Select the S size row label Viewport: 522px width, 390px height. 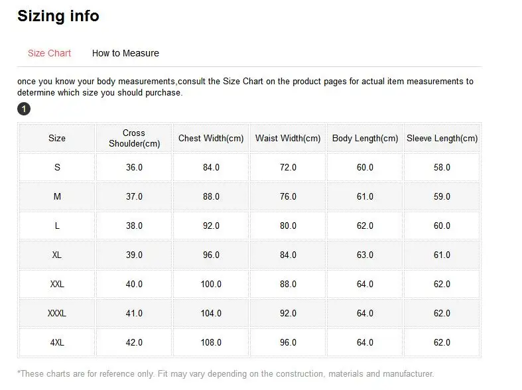(57, 167)
